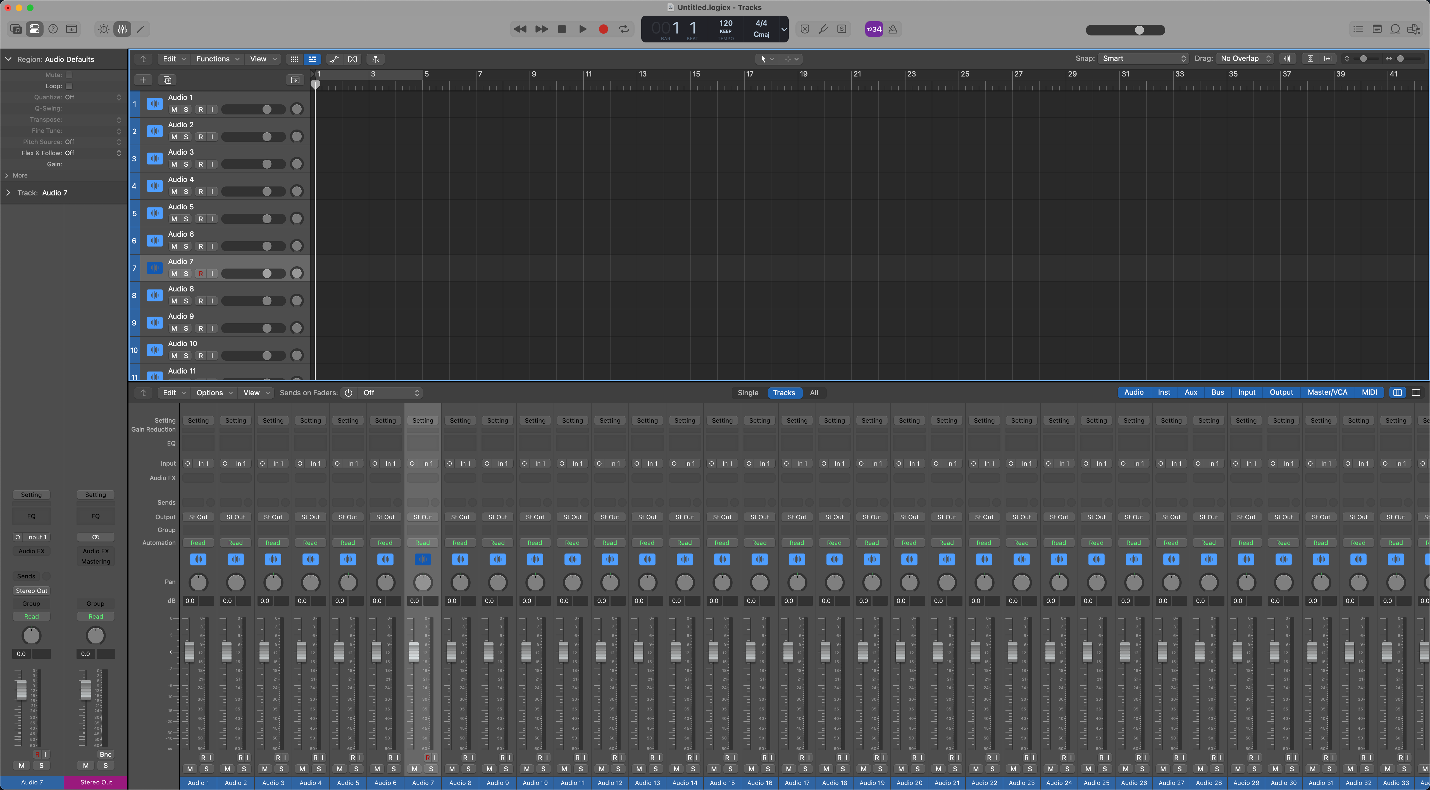This screenshot has width=1430, height=790.
Task: Switch mixer to Single view
Action: [748, 393]
